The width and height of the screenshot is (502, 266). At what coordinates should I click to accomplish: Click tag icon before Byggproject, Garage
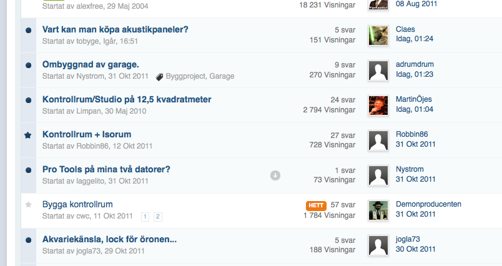pyautogui.click(x=159, y=77)
